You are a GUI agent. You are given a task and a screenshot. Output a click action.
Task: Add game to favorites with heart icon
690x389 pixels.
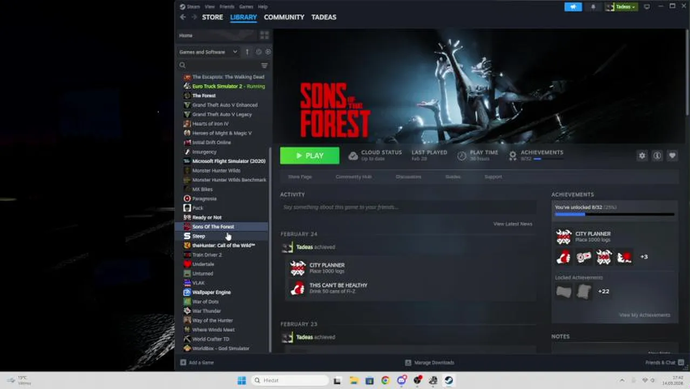(672, 156)
